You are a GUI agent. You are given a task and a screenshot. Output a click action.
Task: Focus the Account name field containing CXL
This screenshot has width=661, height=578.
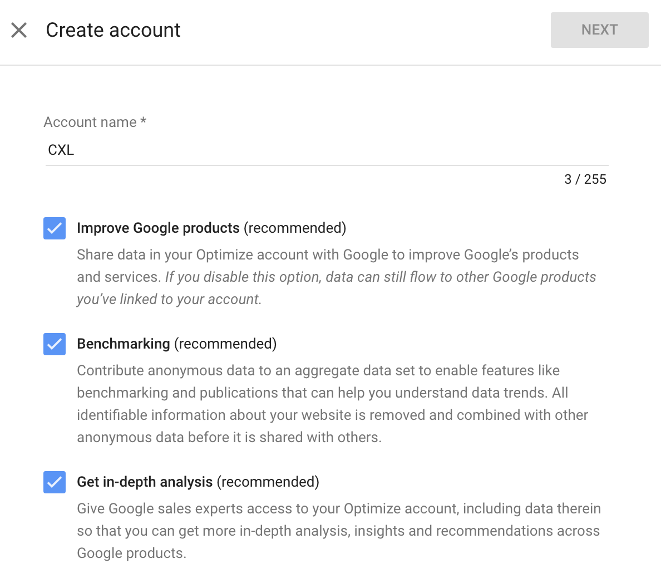pyautogui.click(x=327, y=150)
